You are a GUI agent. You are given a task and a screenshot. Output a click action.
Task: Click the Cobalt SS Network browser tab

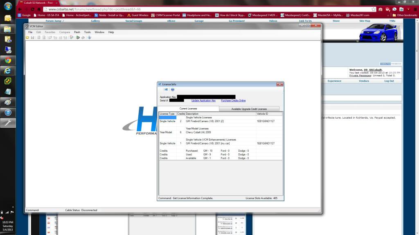pos(38,3)
